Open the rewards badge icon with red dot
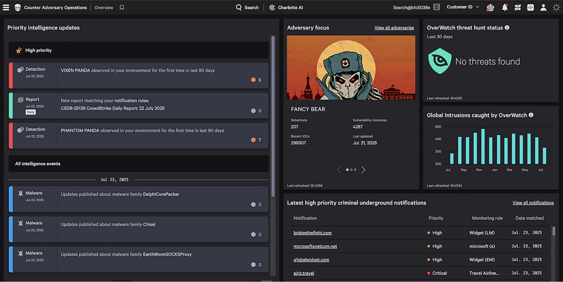Screen dimensions: 563x282 coord(490,7)
